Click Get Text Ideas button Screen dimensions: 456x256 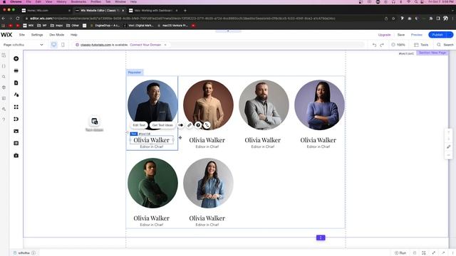[162, 125]
